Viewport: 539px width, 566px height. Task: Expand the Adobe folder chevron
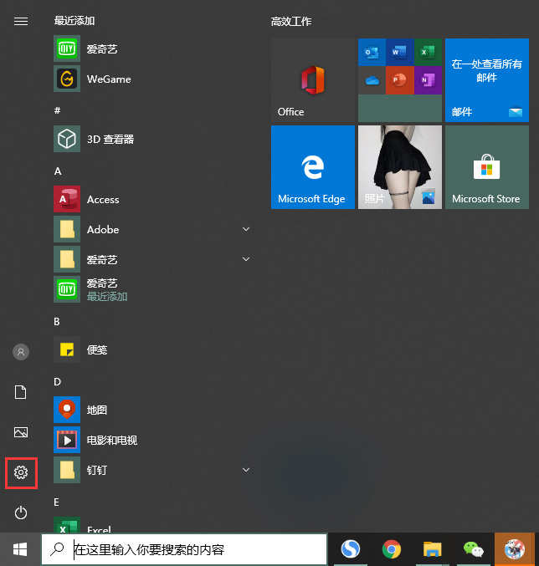(246, 229)
